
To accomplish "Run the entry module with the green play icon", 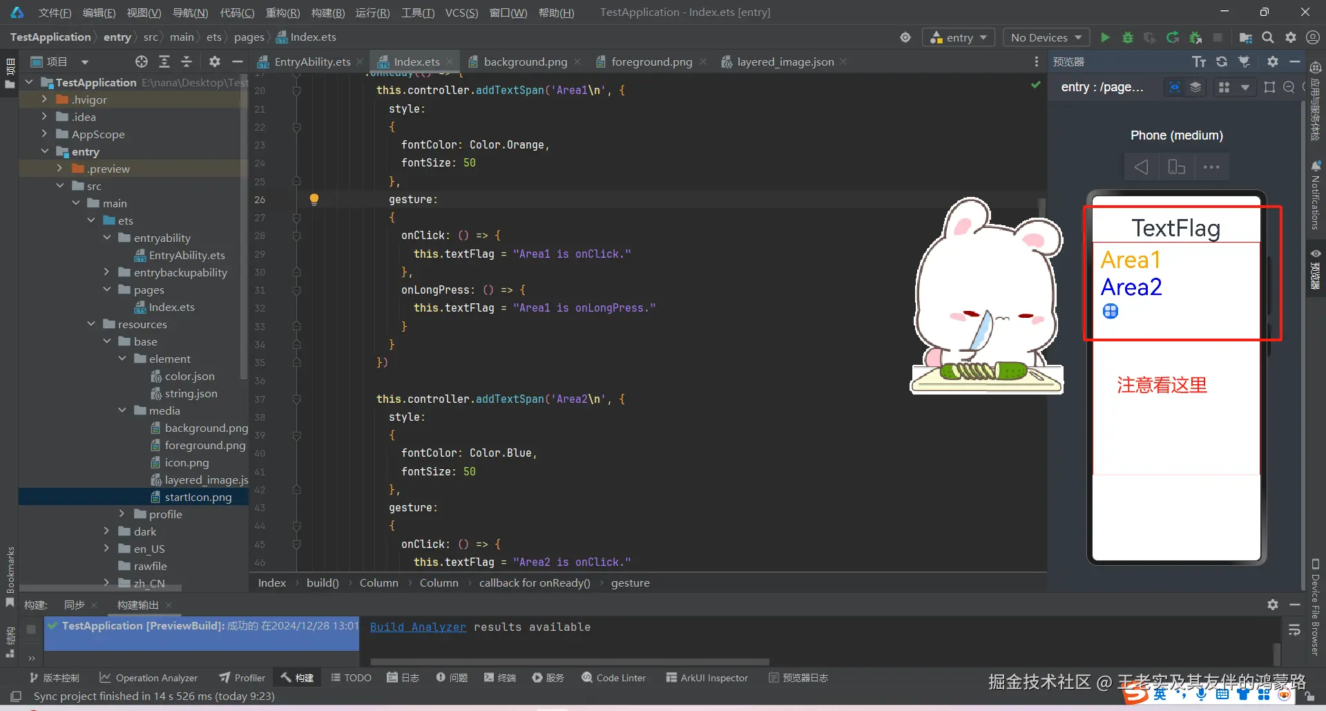I will pos(1105,37).
